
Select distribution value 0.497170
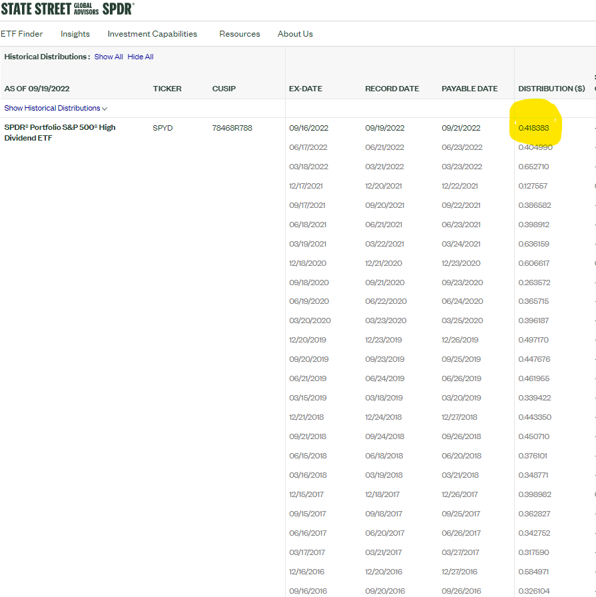[533, 340]
